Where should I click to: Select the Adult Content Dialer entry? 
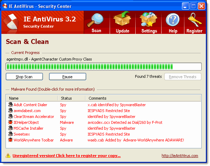30,105
